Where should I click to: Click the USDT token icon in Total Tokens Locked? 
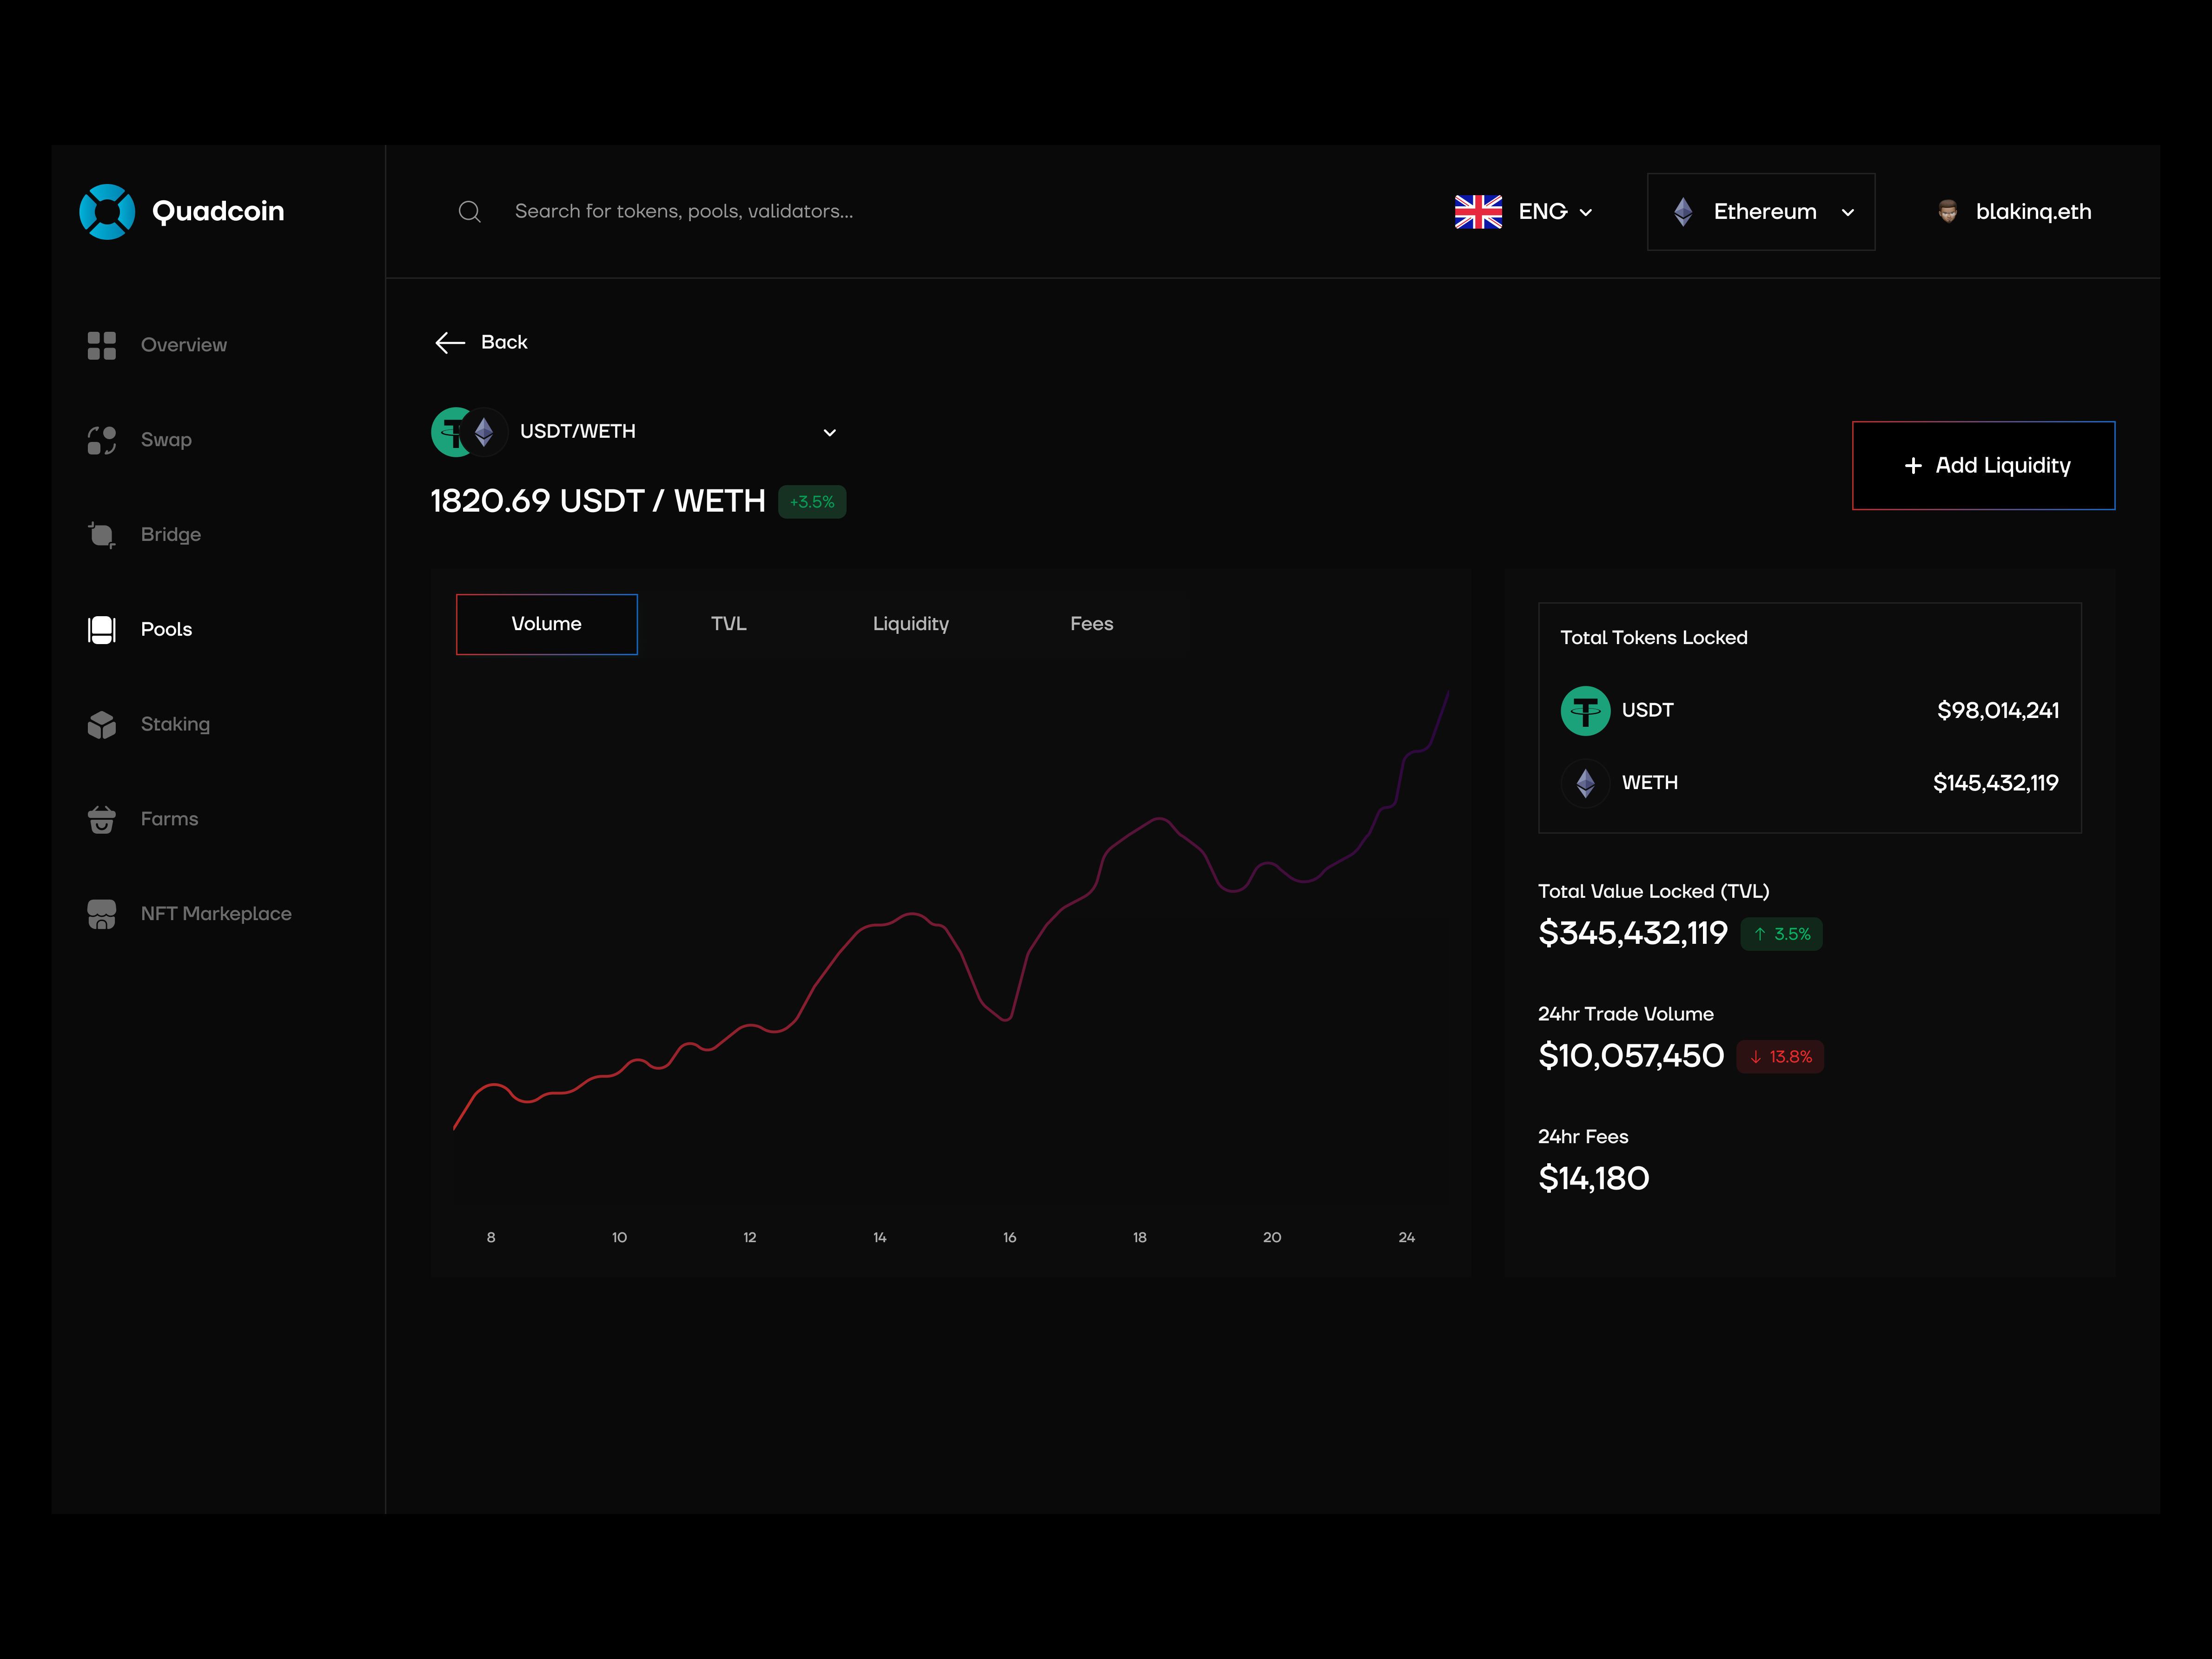(x=1585, y=710)
